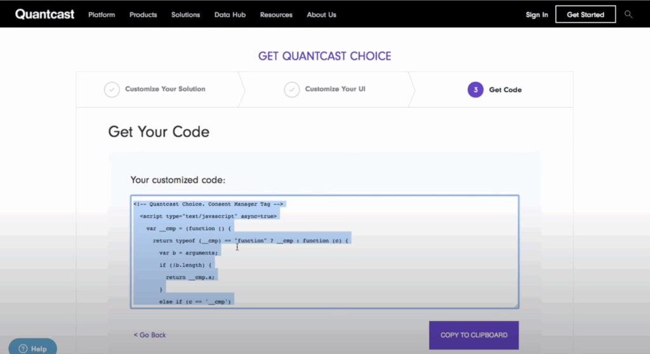Click the "else if (c == '__cmp')" line
Image resolution: width=650 pixels, height=354 pixels.
[x=195, y=302]
